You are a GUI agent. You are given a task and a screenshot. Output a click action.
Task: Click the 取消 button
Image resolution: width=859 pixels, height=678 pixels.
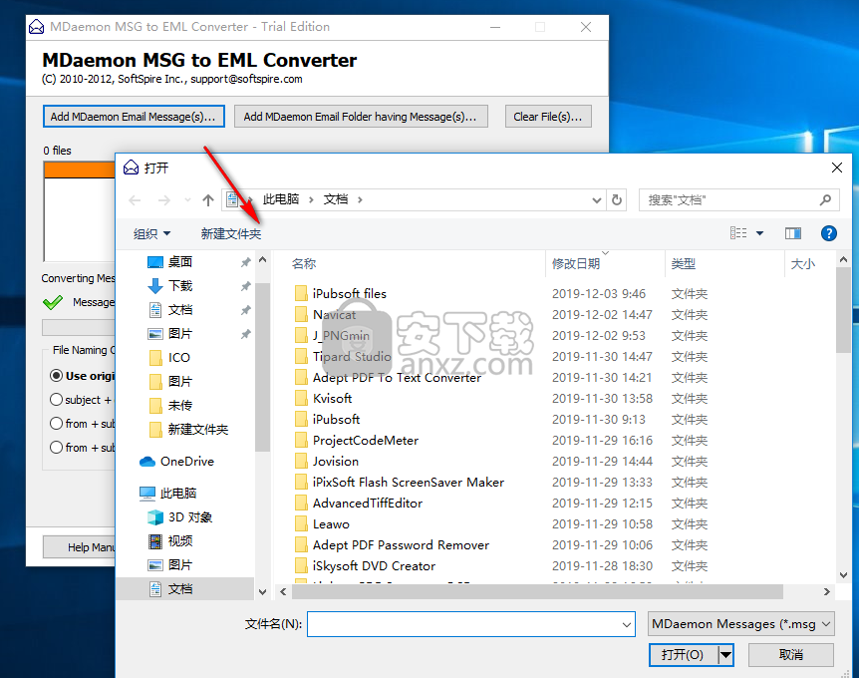(x=790, y=655)
